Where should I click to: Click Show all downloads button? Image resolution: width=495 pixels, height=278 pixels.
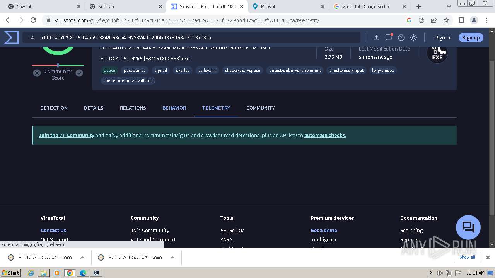pyautogui.click(x=467, y=257)
